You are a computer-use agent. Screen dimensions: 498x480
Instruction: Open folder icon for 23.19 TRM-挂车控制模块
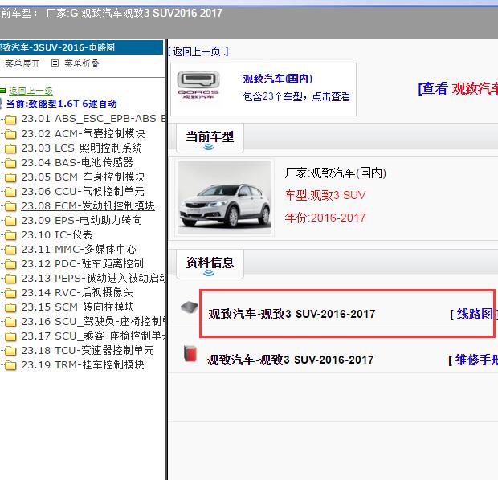[x=10, y=366]
